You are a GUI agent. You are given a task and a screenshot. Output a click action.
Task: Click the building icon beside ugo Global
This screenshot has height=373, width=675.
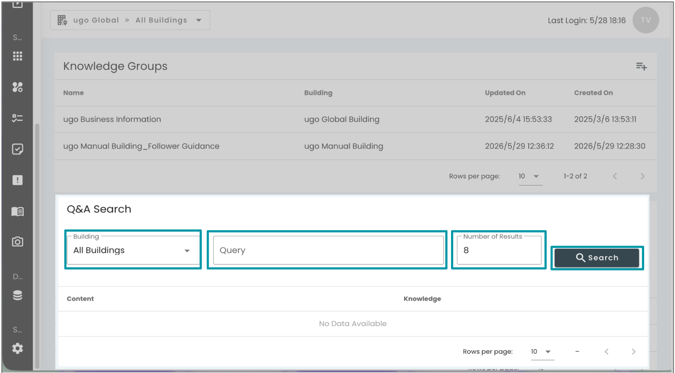pyautogui.click(x=62, y=20)
